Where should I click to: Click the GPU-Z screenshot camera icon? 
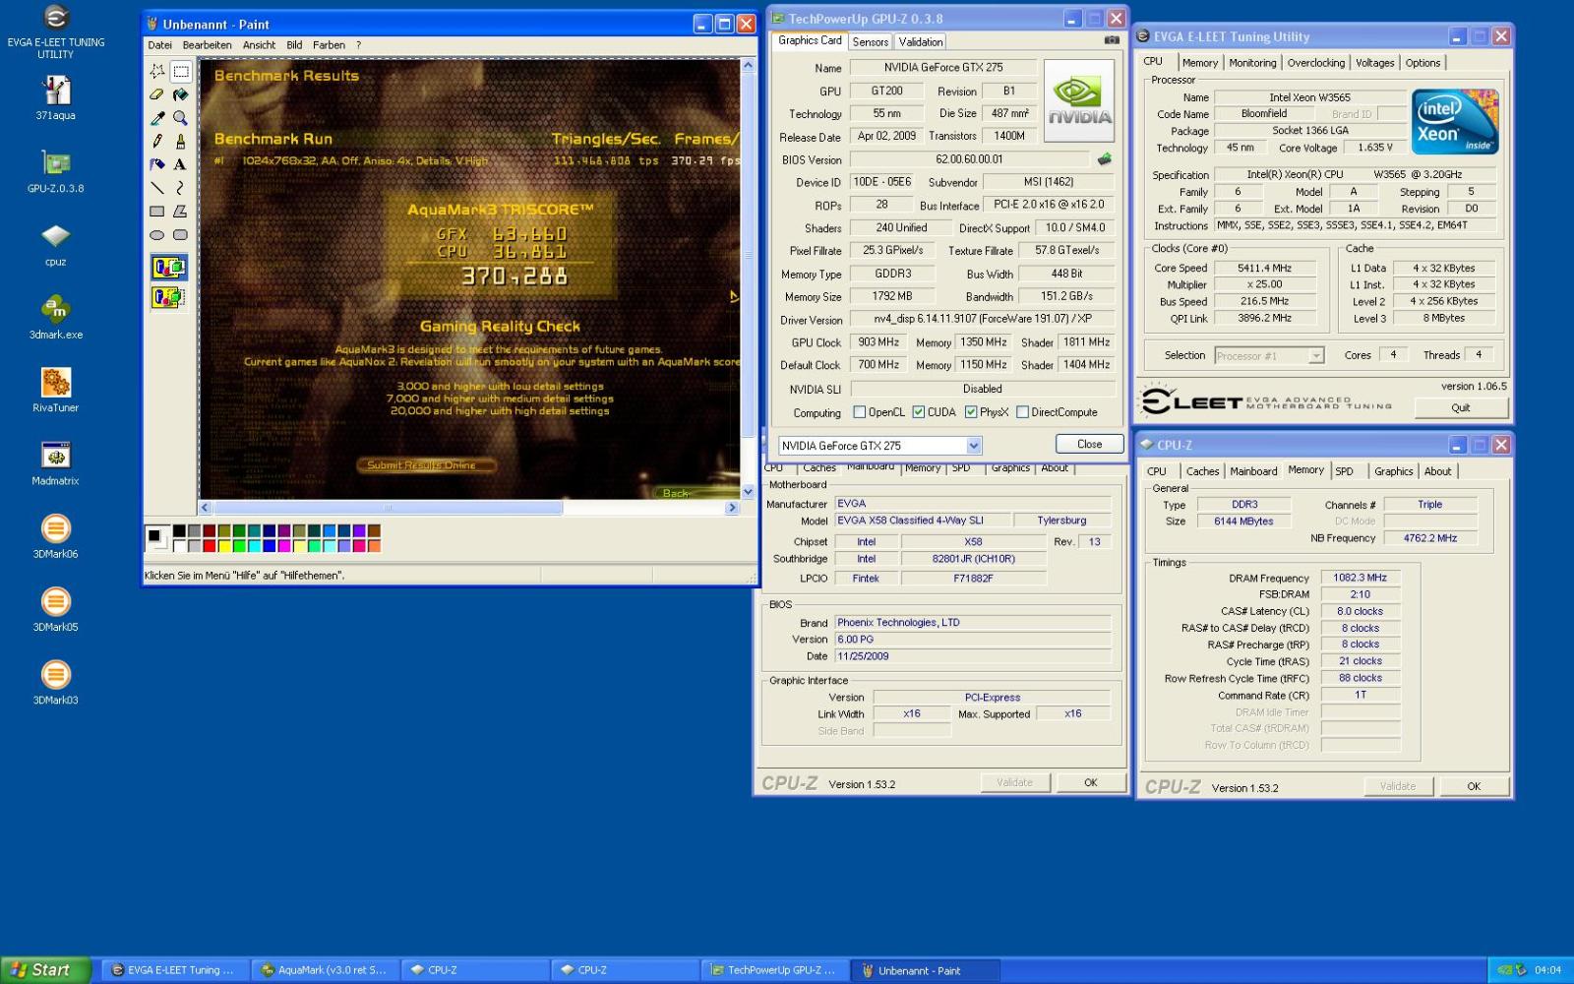coord(1112,40)
